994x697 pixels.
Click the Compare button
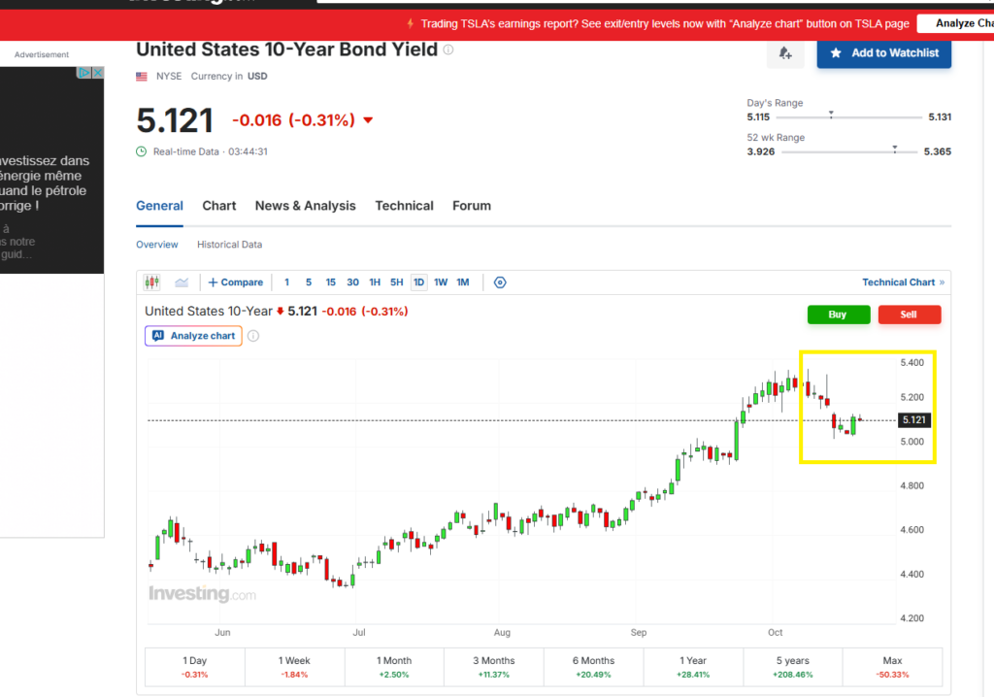pos(236,282)
